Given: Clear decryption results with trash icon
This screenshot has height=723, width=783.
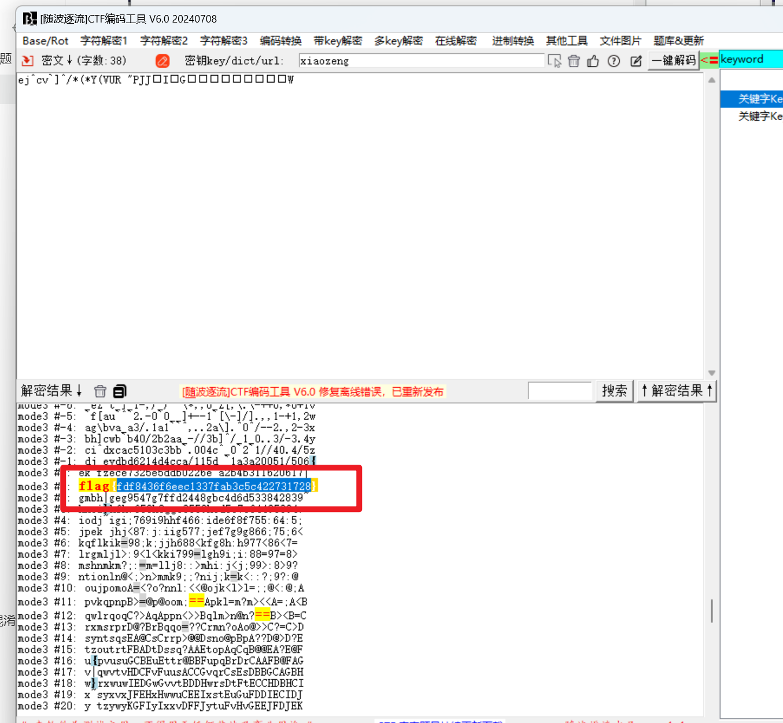Looking at the screenshot, I should point(100,391).
